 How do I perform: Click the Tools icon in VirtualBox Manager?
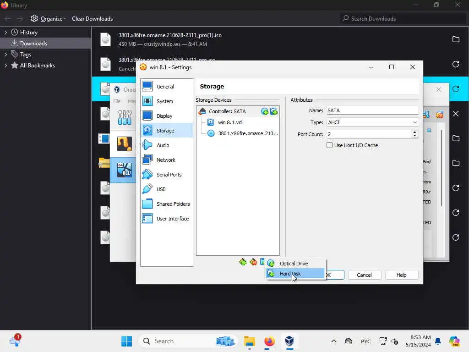tap(125, 117)
